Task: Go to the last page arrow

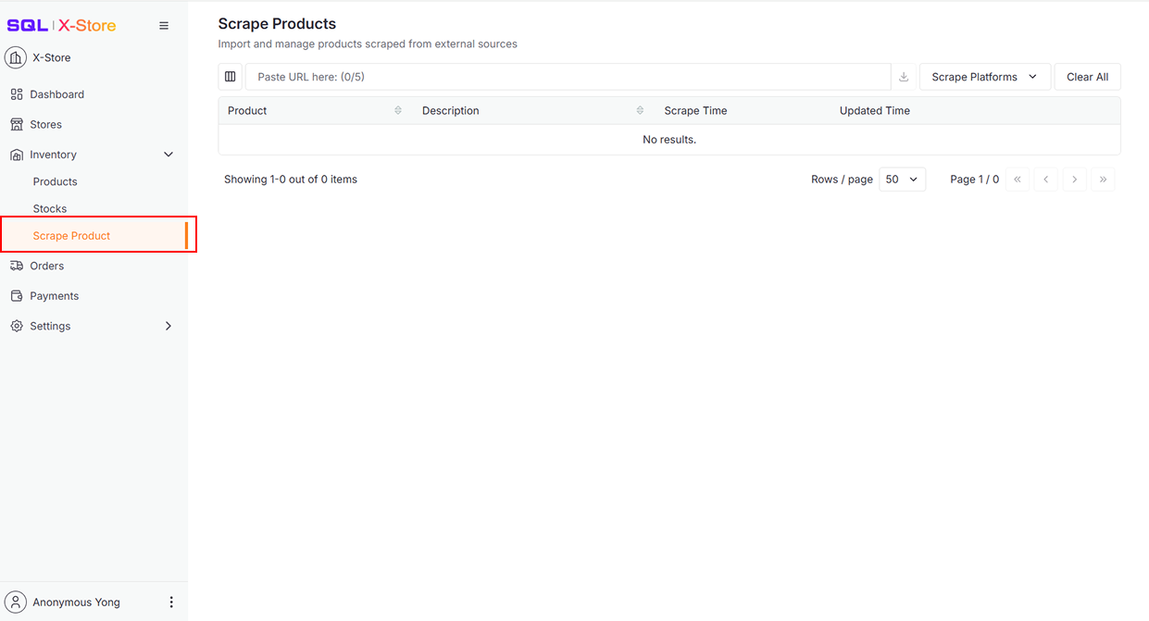Action: pos(1103,180)
